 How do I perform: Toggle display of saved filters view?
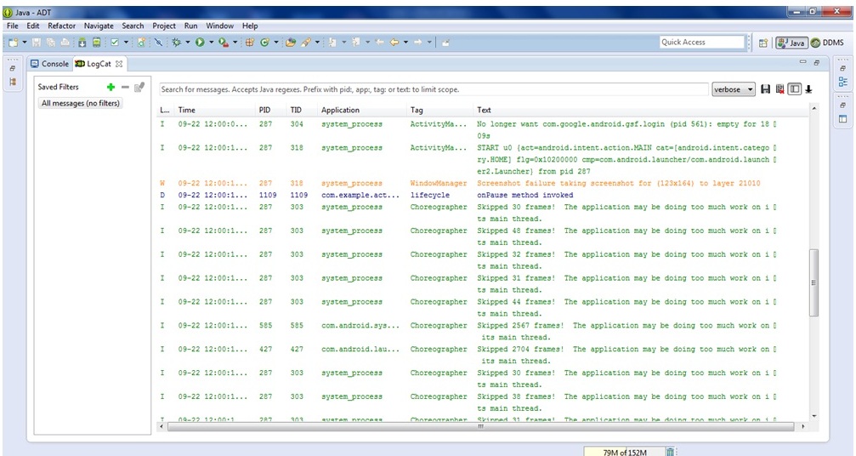[x=794, y=89]
